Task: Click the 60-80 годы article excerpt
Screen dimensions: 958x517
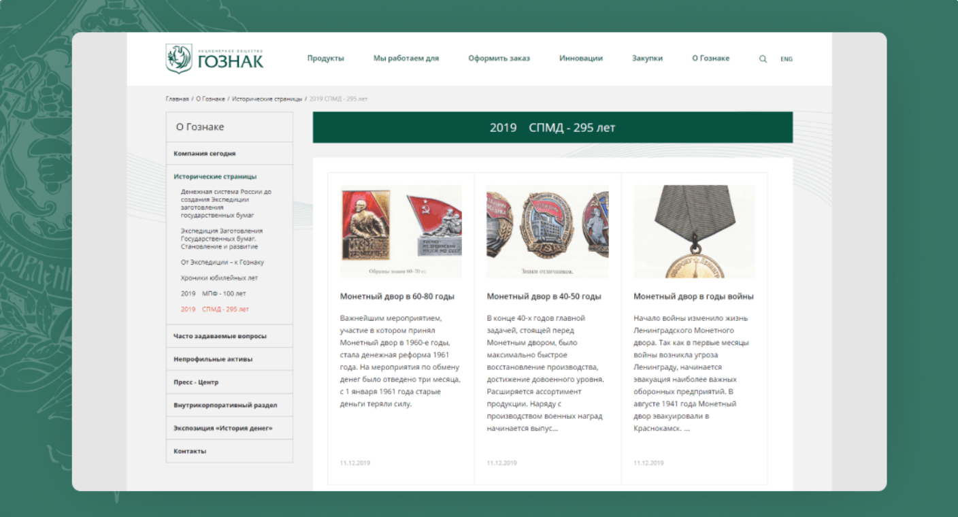Action: click(x=400, y=361)
